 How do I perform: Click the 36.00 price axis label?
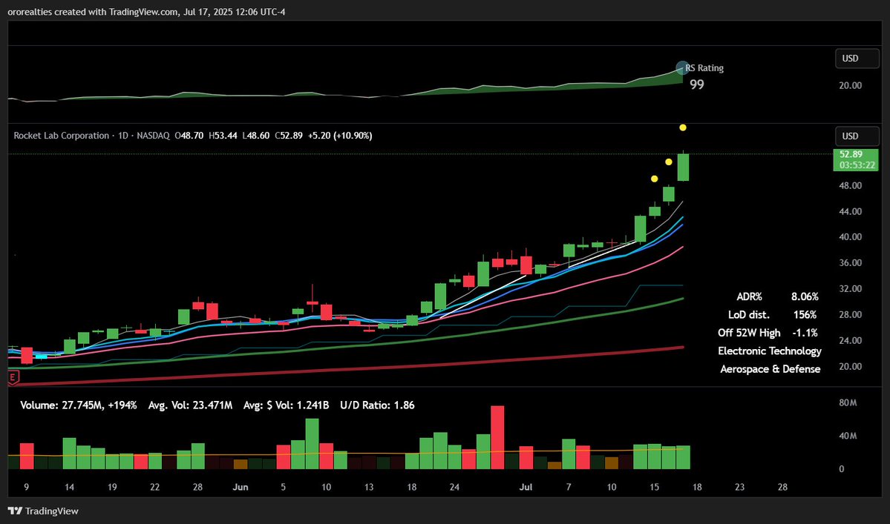(x=850, y=263)
